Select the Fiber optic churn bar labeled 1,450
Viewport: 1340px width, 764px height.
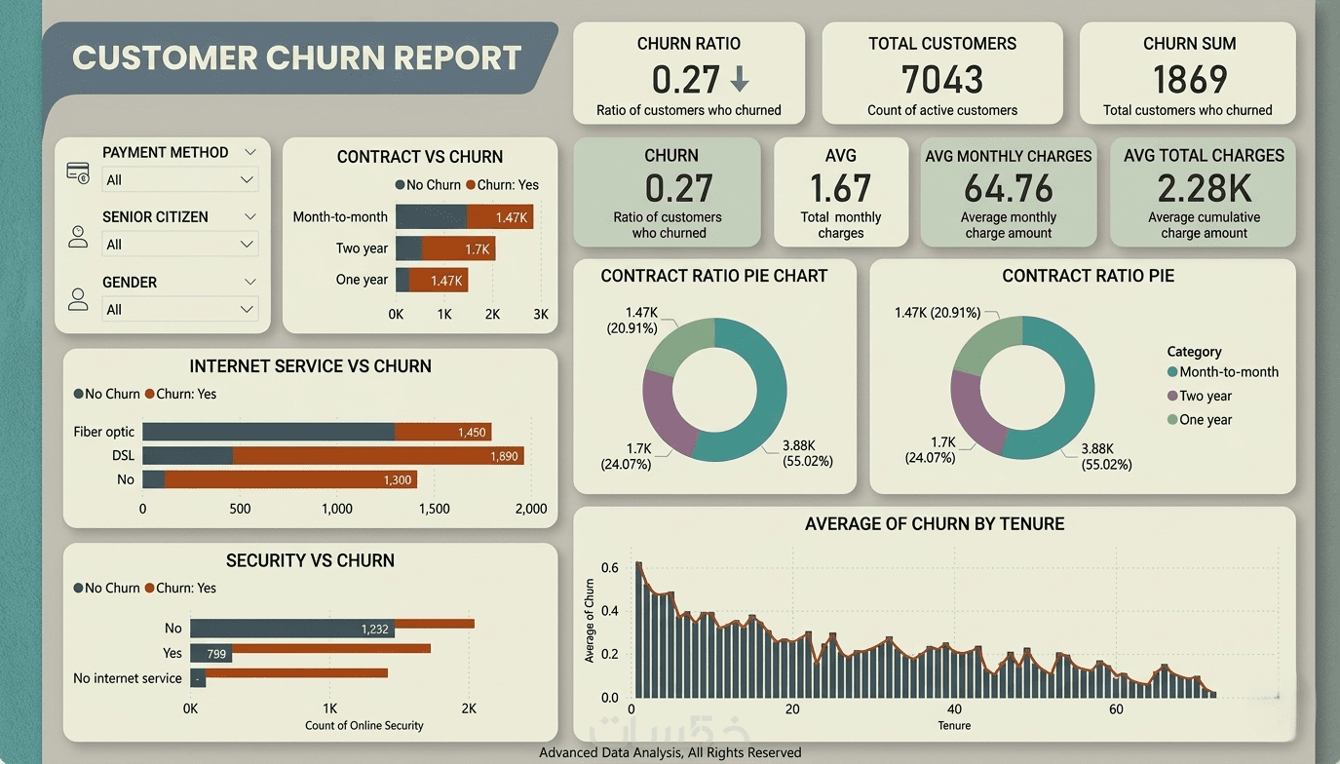coord(442,432)
